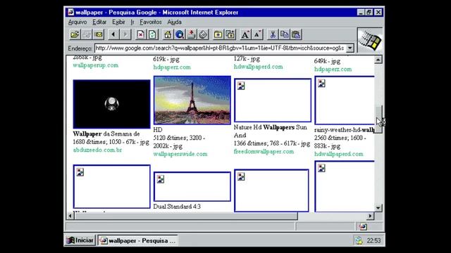Click the Search the Internet globe icon

pos(180,34)
